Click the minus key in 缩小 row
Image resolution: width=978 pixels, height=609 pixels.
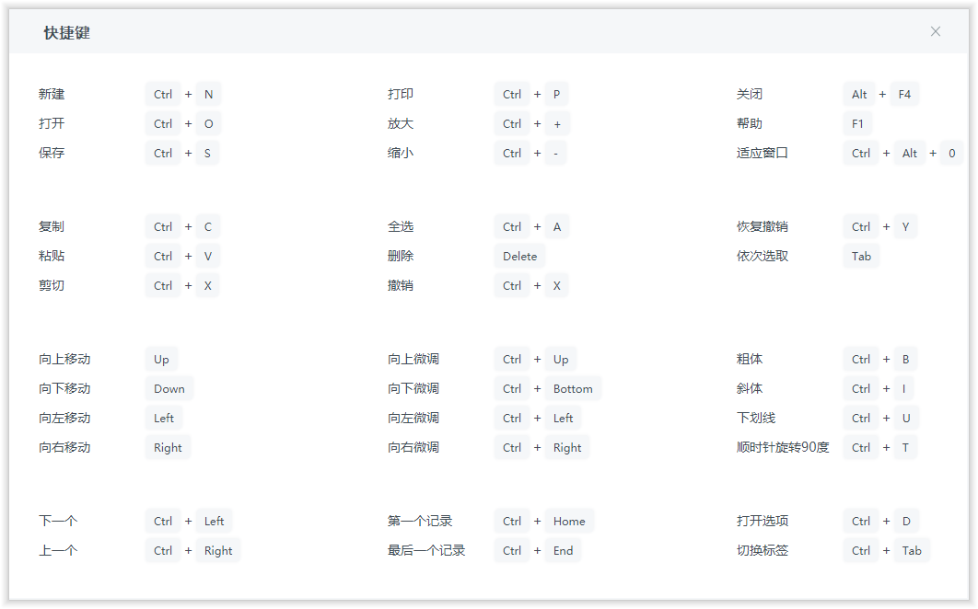555,153
